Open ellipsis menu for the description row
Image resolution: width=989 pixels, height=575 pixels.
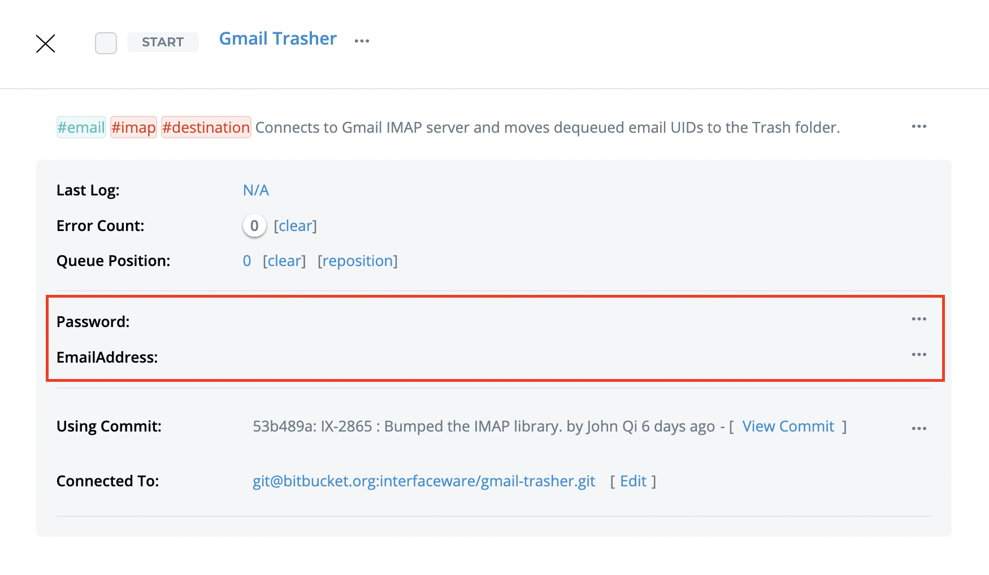(x=919, y=127)
